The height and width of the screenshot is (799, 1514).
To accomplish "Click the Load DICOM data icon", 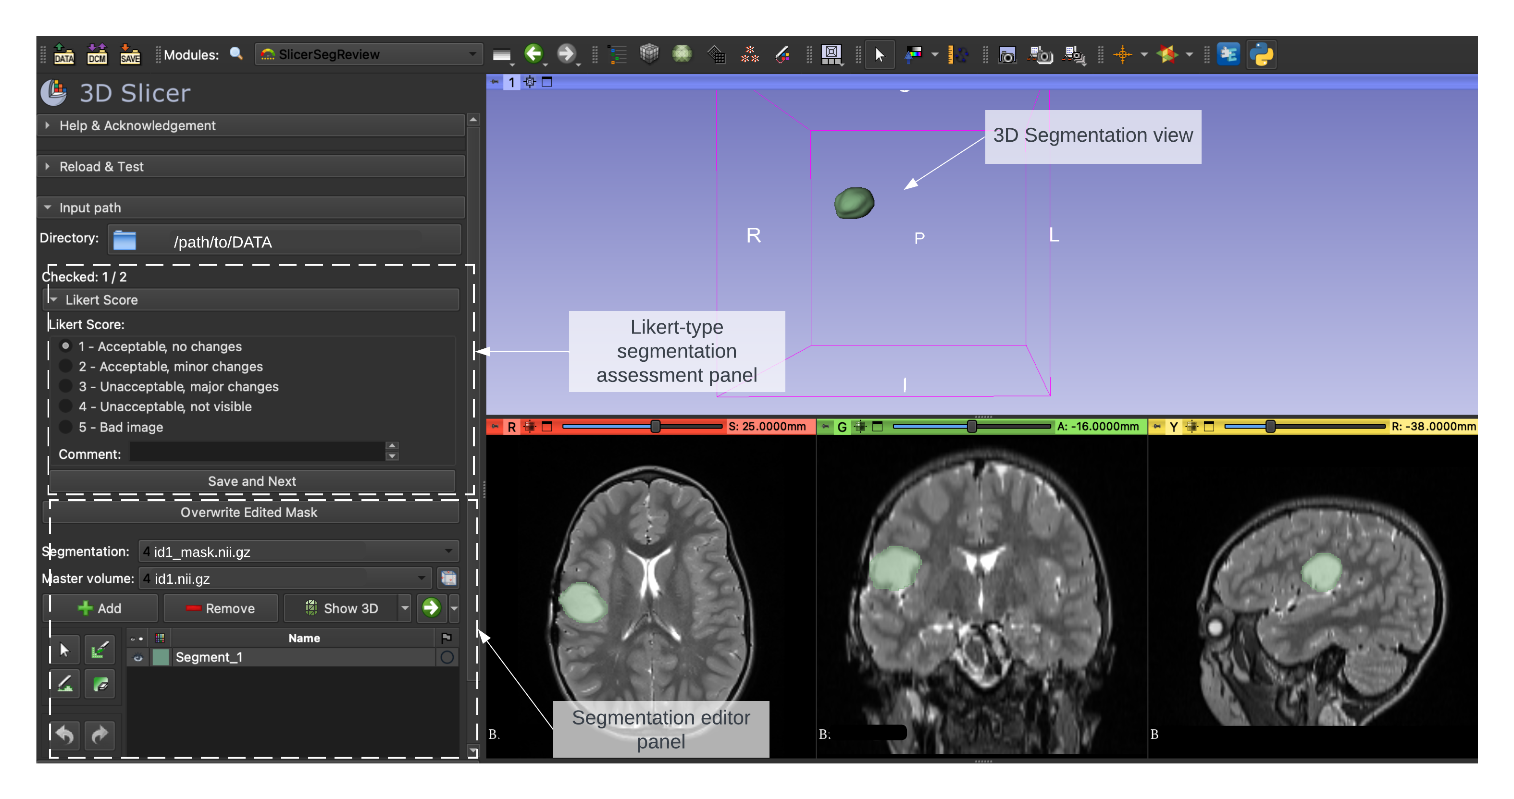I will click(97, 55).
